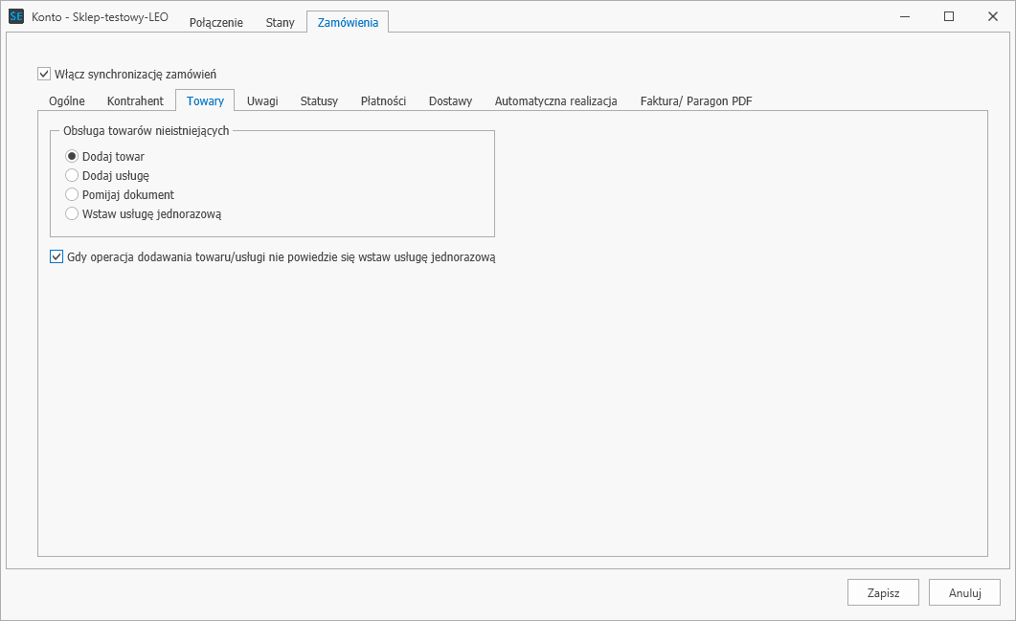The height and width of the screenshot is (621, 1016).
Task: Click the SE application icon in title bar
Action: (16, 17)
